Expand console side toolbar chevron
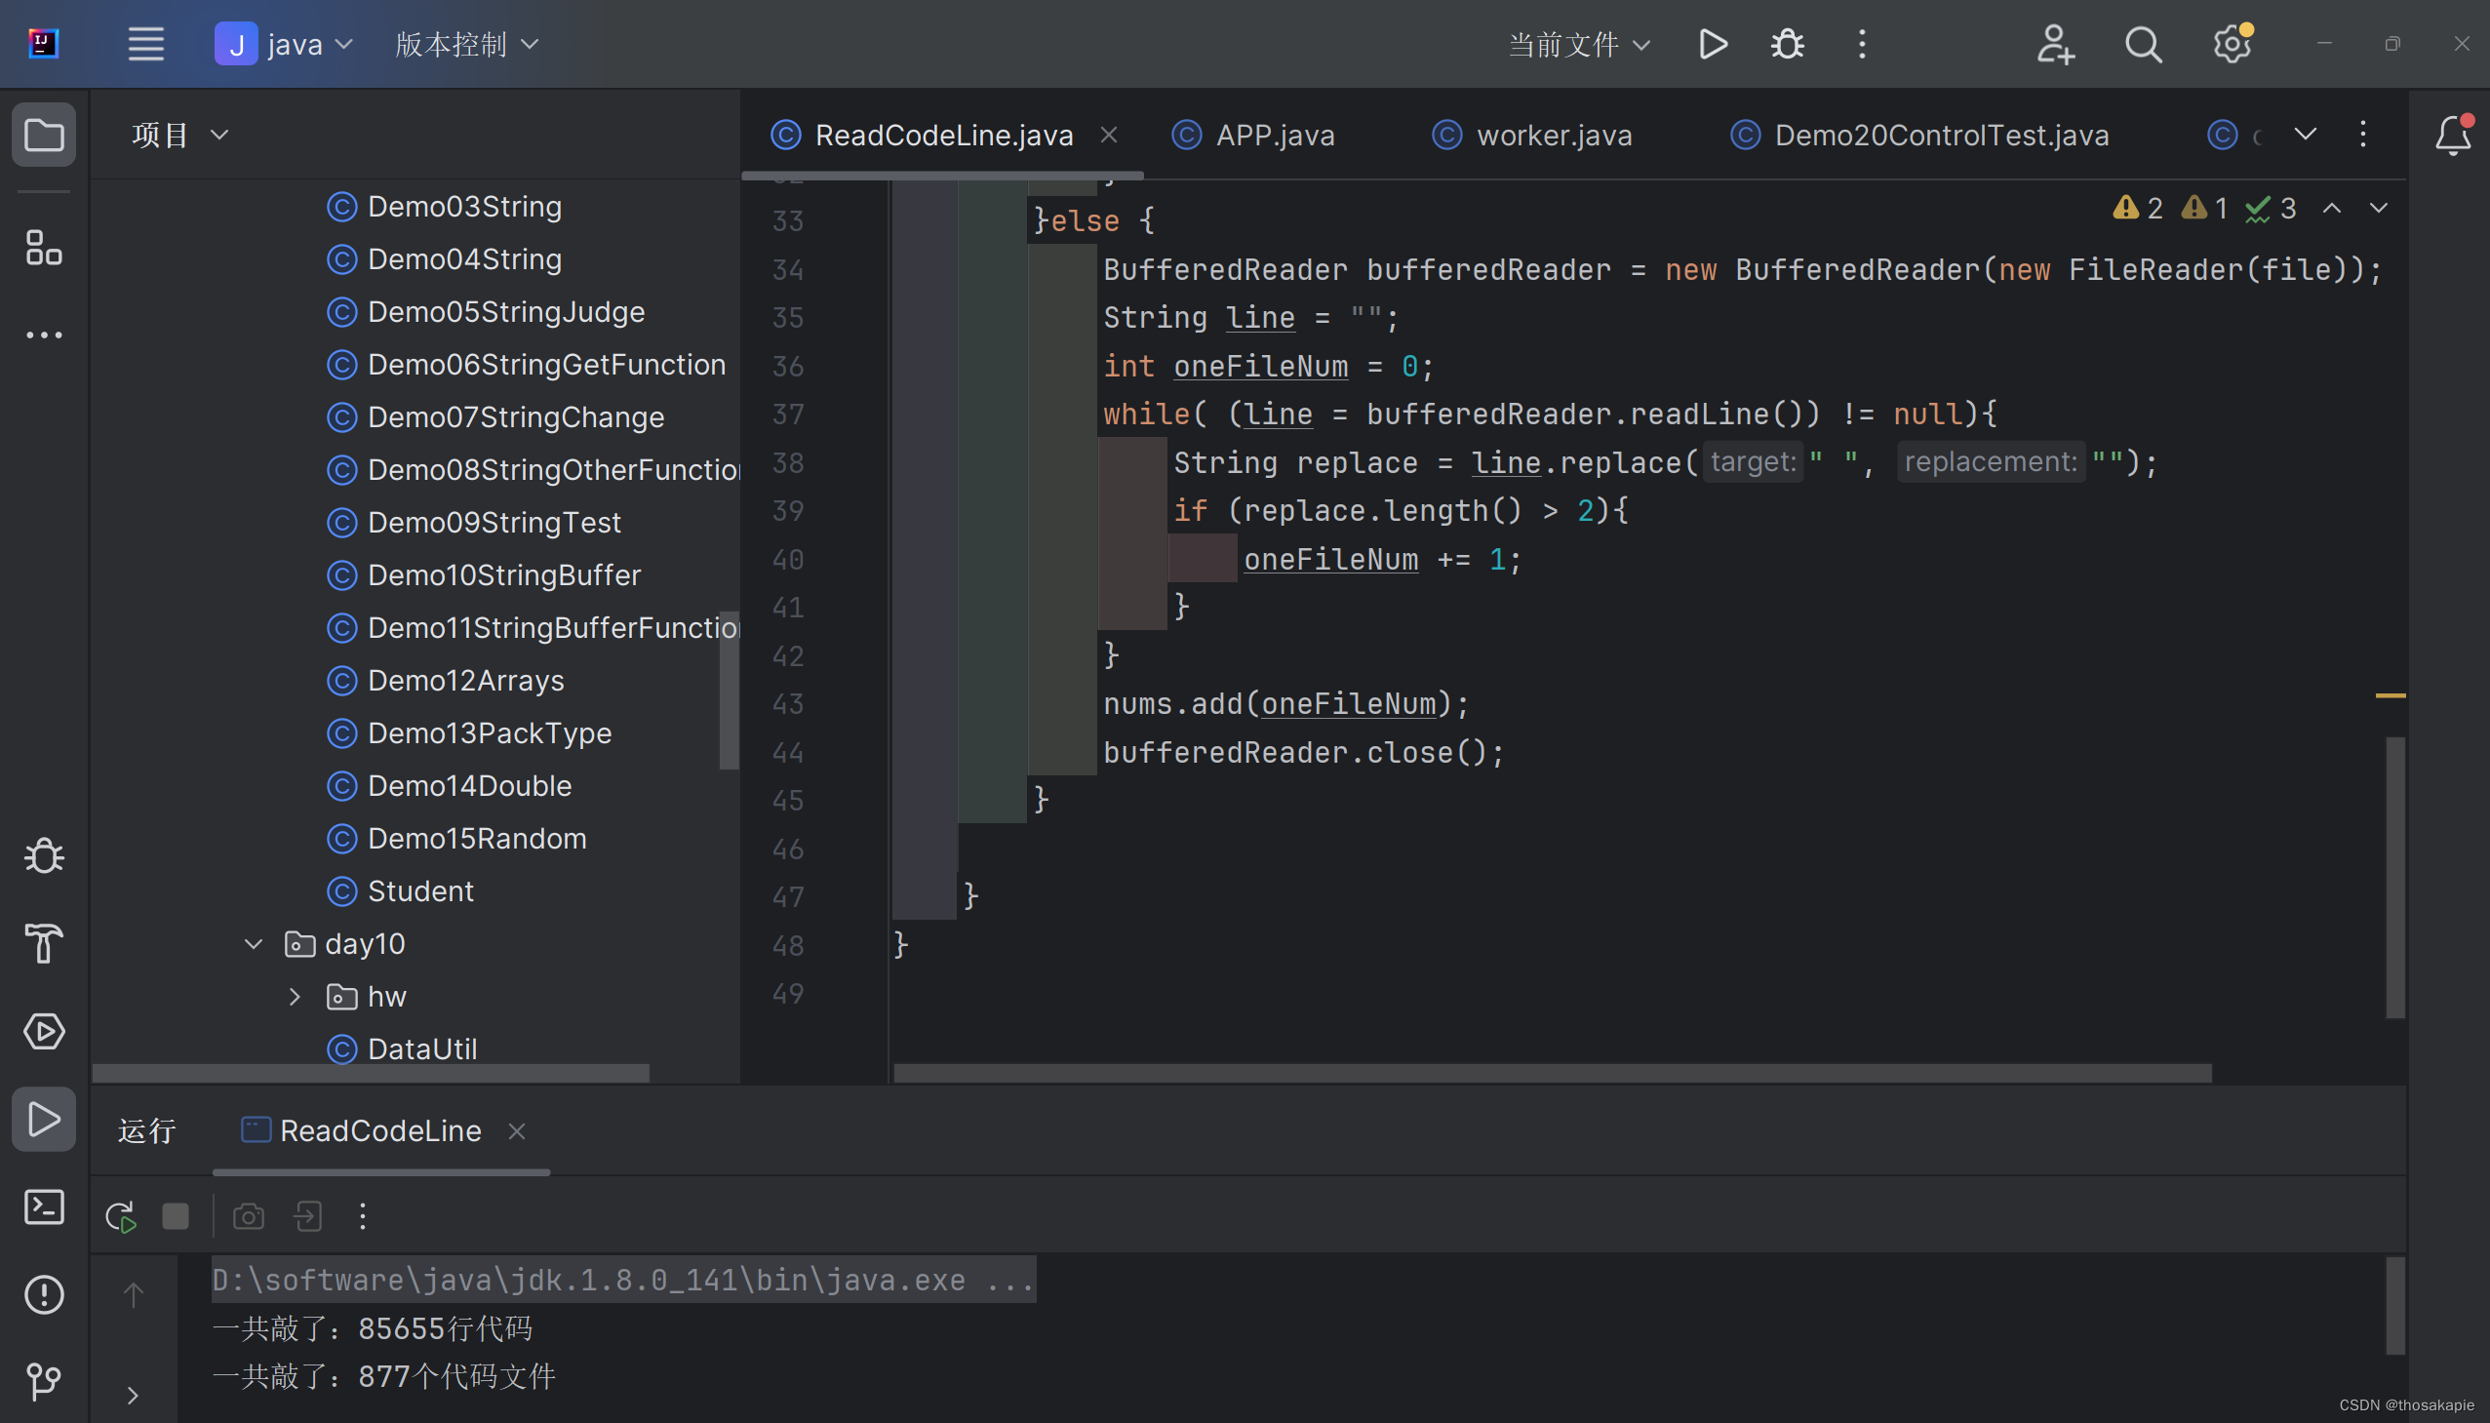This screenshot has height=1423, width=2490. pos(133,1396)
